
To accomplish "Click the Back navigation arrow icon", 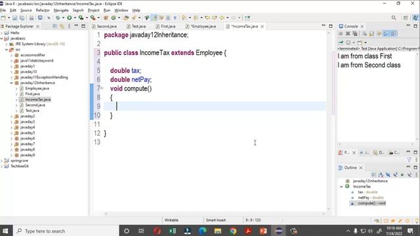I will (222, 18).
